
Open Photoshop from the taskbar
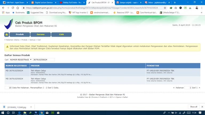pyautogui.click(x=36, y=113)
